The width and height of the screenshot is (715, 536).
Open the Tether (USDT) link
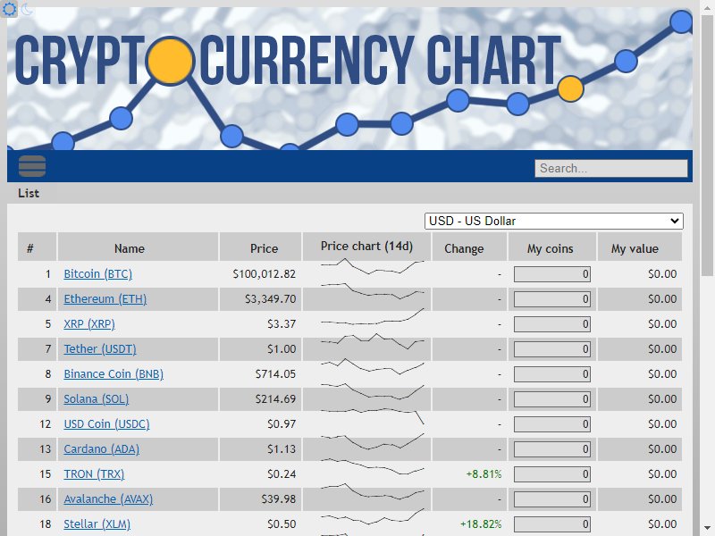click(x=100, y=349)
